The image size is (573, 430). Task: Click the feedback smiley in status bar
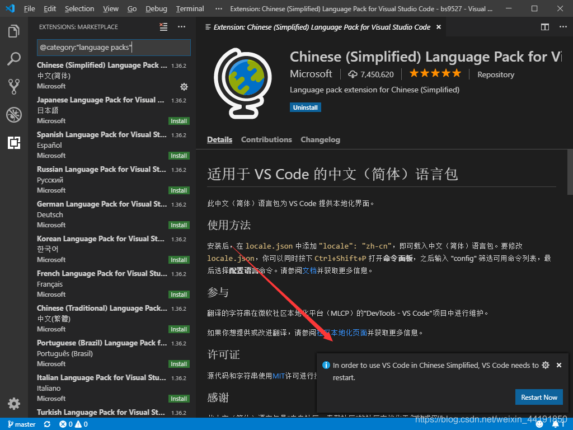[539, 424]
